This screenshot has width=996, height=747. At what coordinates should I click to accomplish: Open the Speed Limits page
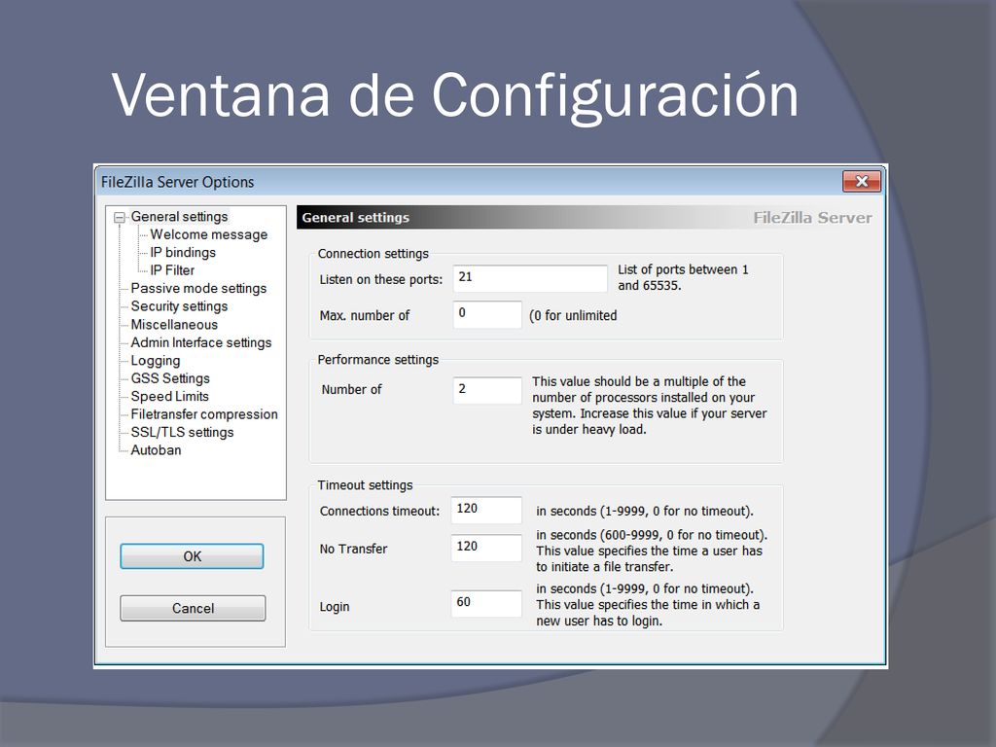[x=169, y=397]
